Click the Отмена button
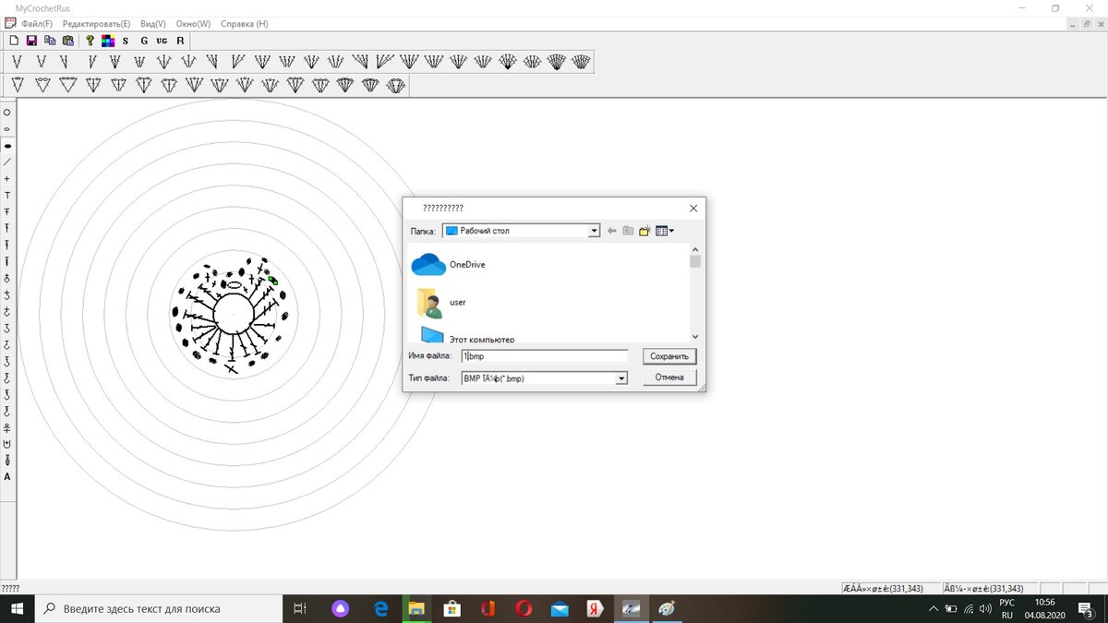Screen dimensions: 1108x623 click(x=669, y=377)
